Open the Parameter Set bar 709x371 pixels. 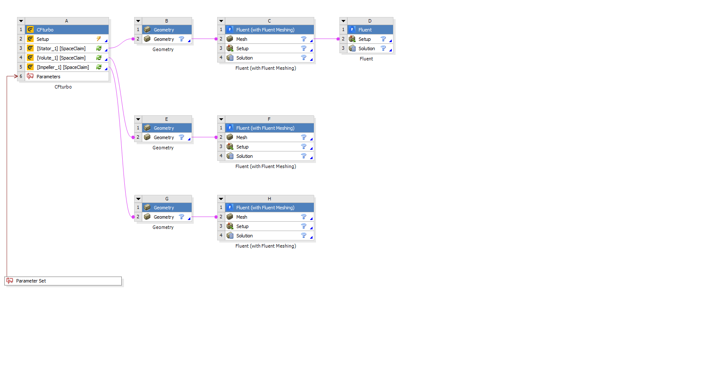(63, 281)
